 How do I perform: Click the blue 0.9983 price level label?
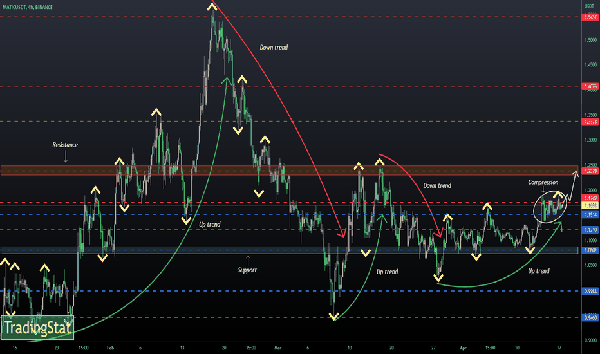(x=590, y=291)
